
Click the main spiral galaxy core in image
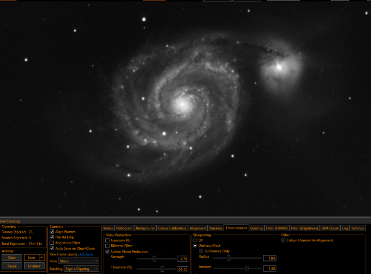click(x=182, y=104)
